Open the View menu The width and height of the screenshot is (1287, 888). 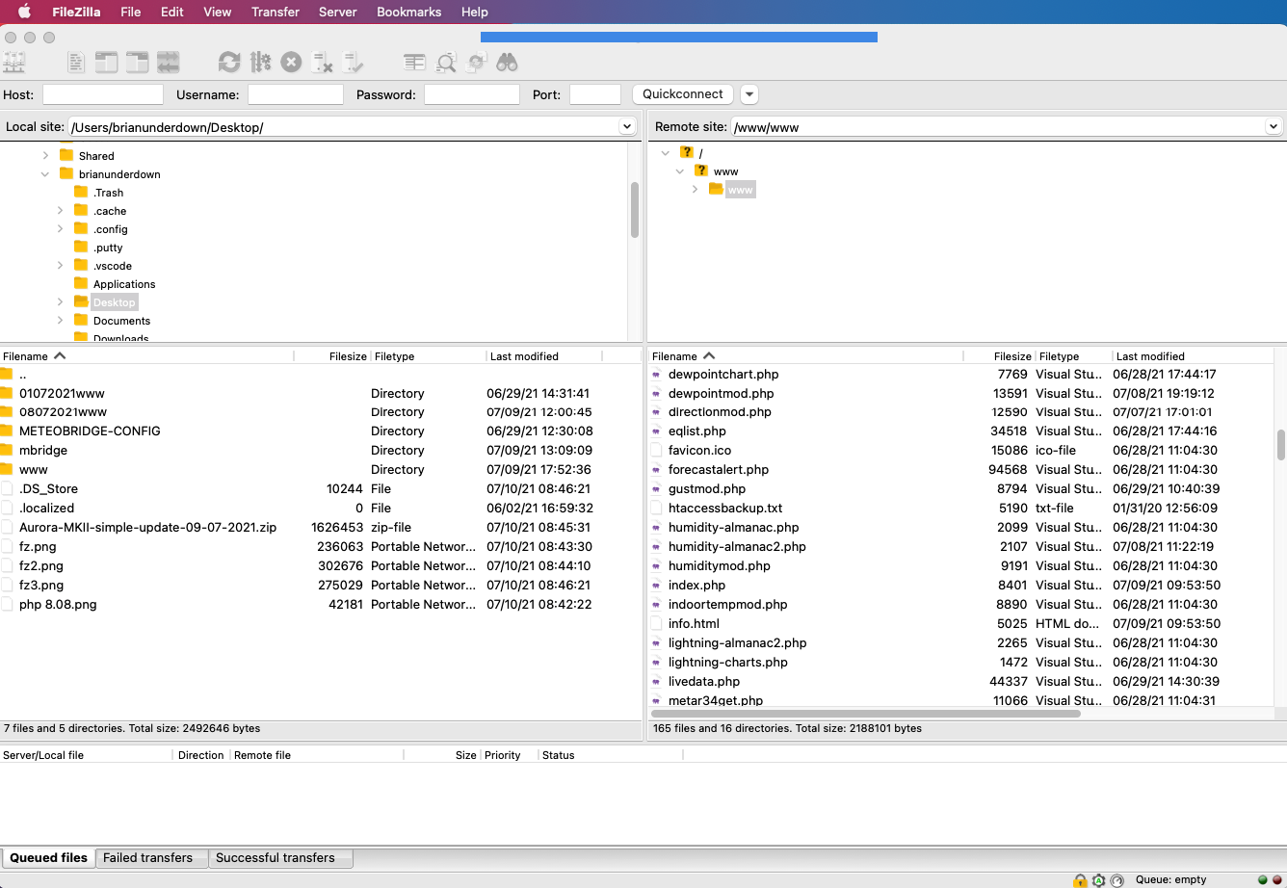[217, 12]
